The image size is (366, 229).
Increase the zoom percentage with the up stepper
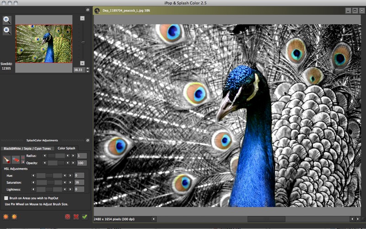[x=87, y=68]
